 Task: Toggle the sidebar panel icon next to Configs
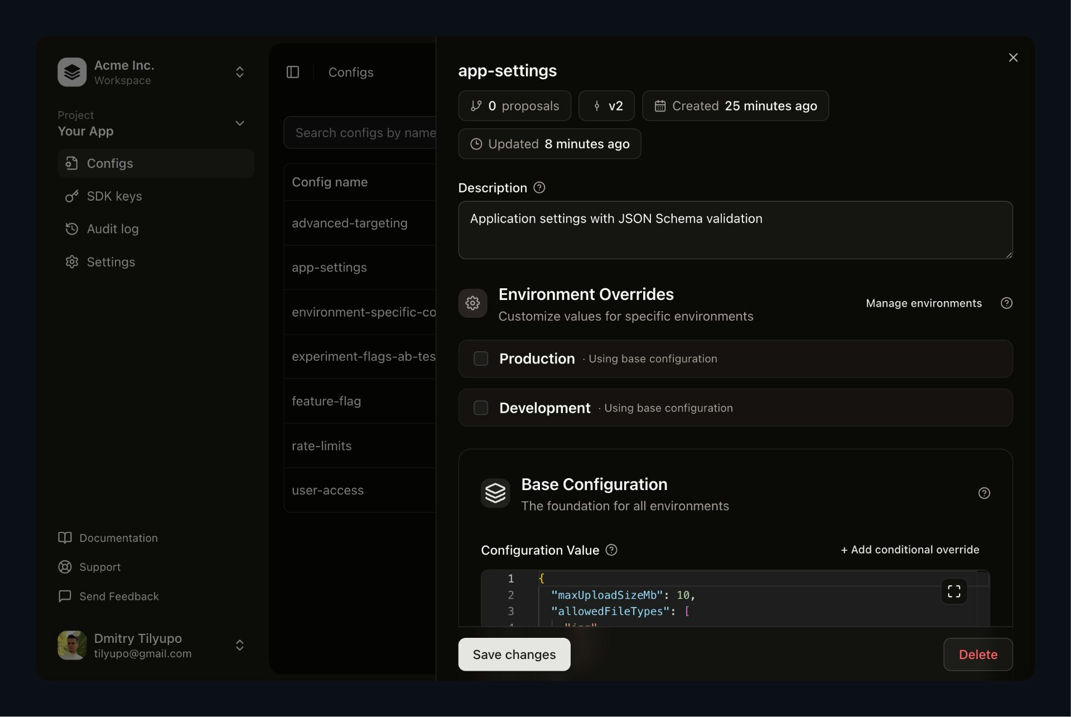point(293,72)
